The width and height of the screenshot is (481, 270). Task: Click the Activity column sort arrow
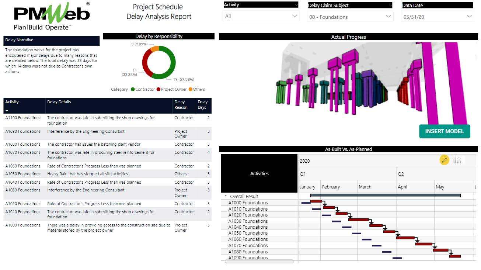point(7,110)
